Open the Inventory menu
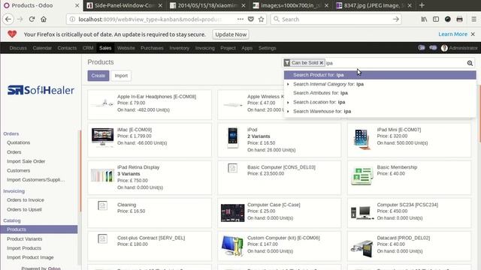 pyautogui.click(x=179, y=48)
